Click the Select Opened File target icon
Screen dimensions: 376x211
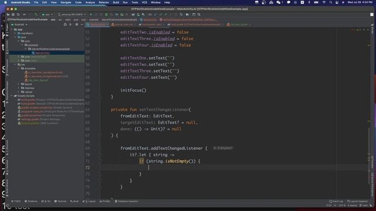(x=65, y=25)
